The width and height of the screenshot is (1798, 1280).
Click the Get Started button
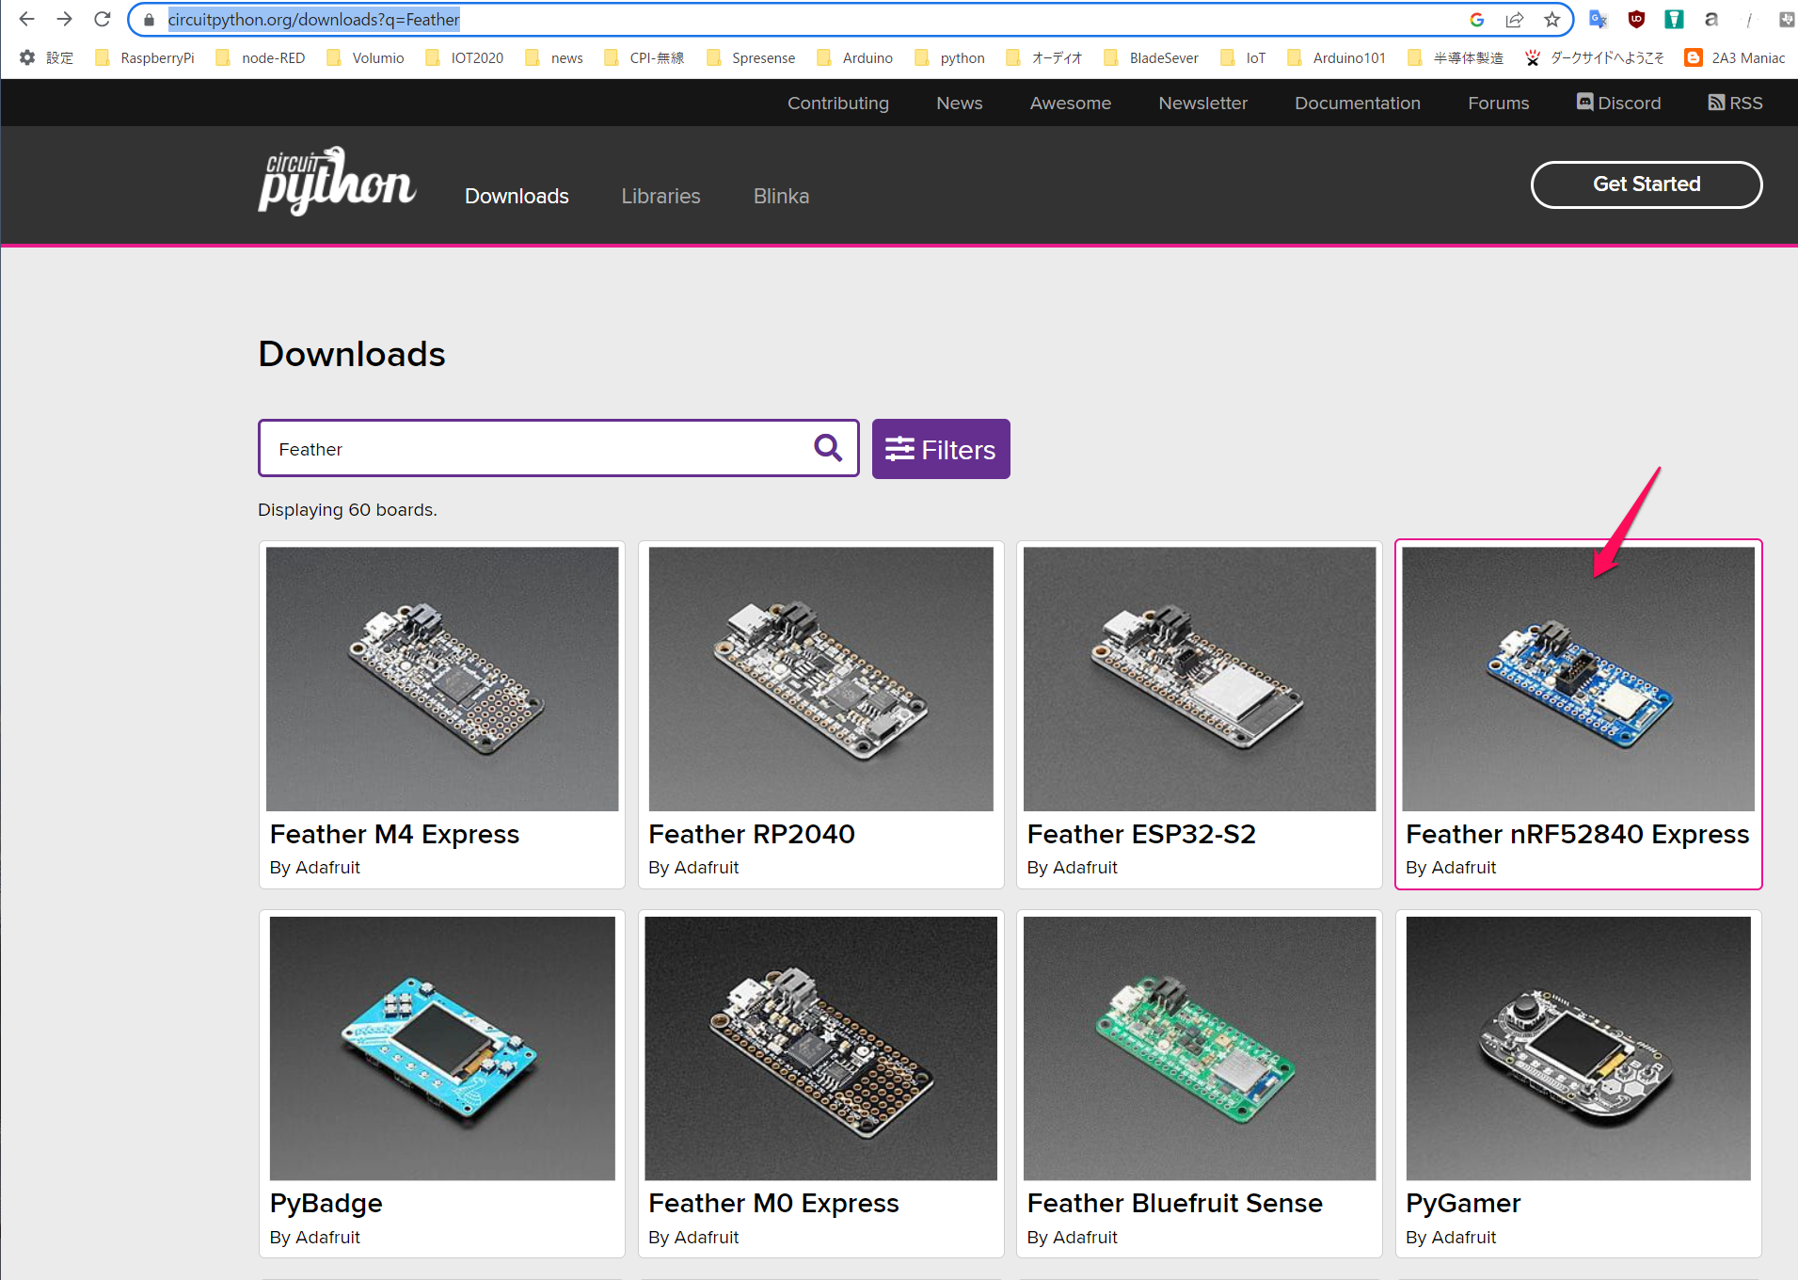click(1647, 184)
